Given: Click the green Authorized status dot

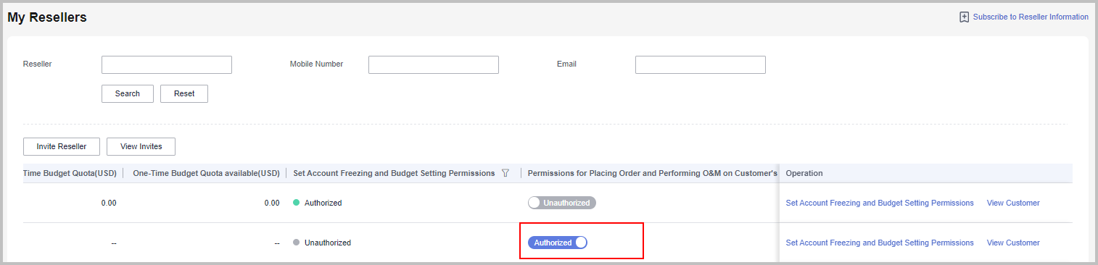Looking at the screenshot, I should tap(296, 203).
